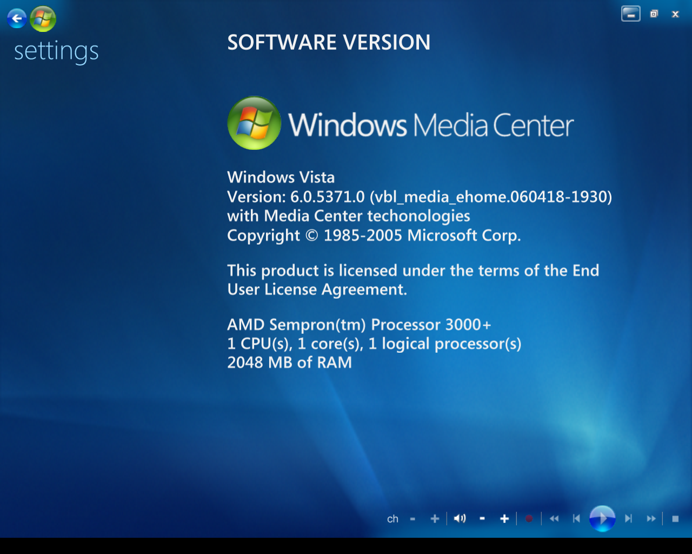The width and height of the screenshot is (692, 554).
Task: Start recording with the red record button
Action: pyautogui.click(x=529, y=519)
